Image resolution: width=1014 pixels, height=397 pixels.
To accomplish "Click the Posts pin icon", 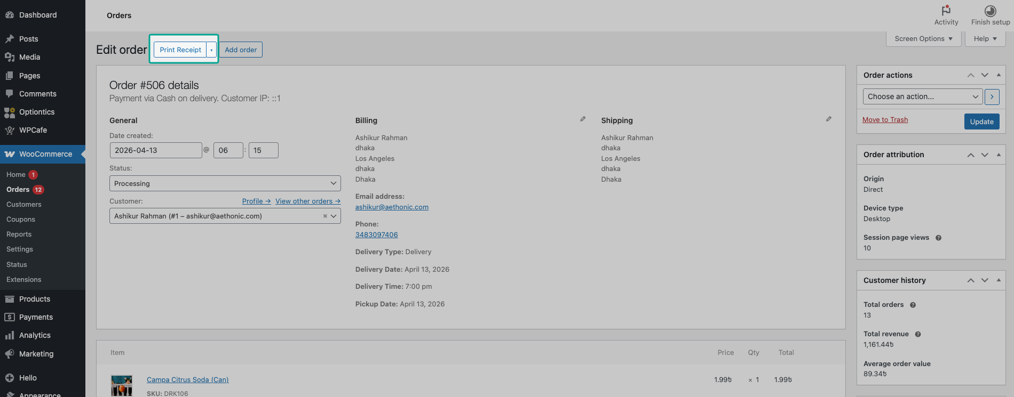I will click(x=10, y=39).
